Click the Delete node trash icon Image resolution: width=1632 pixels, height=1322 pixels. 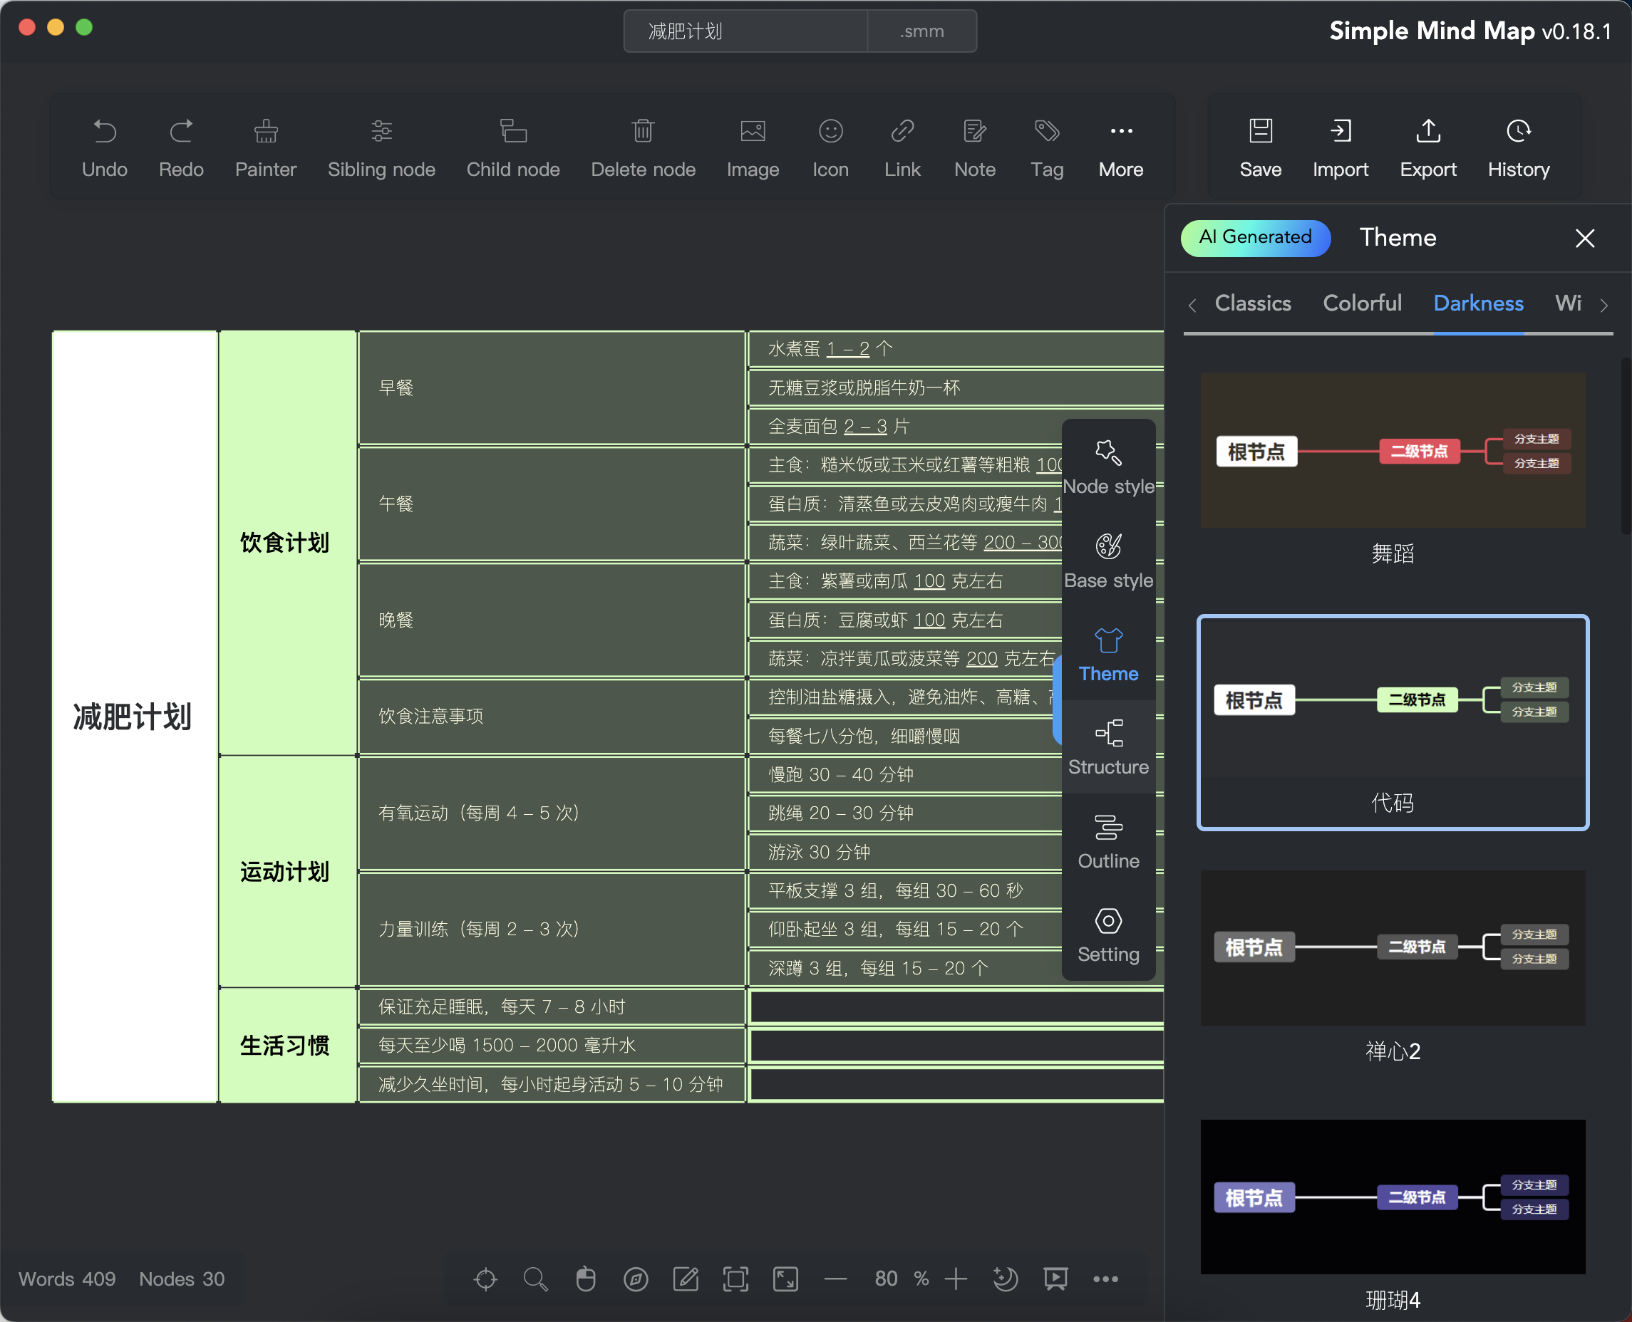(642, 132)
